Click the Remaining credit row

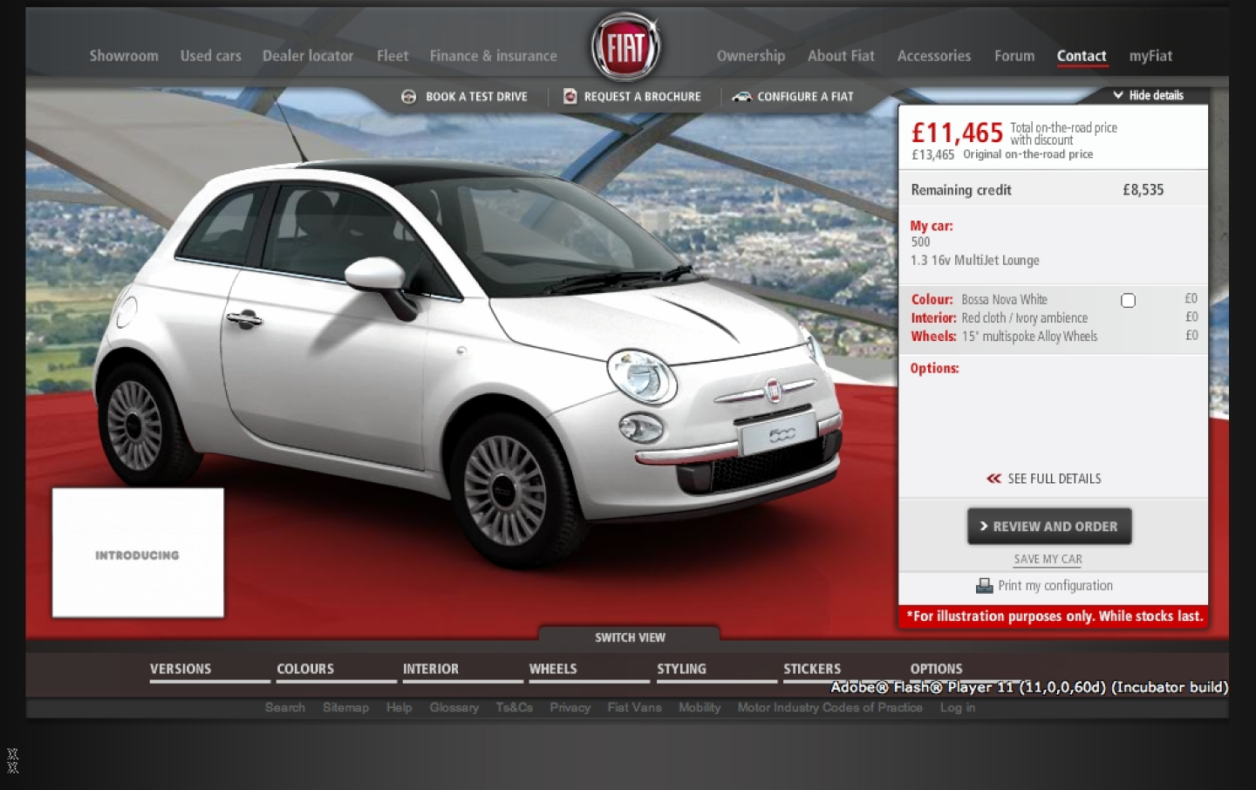(x=1053, y=190)
